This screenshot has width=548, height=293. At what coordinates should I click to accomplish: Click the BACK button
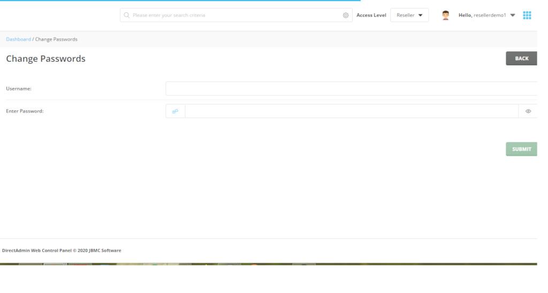(x=521, y=58)
